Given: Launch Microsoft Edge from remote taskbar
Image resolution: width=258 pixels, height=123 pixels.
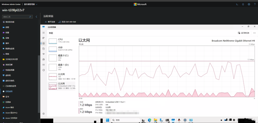Looking at the screenshot, I should 149,120.
